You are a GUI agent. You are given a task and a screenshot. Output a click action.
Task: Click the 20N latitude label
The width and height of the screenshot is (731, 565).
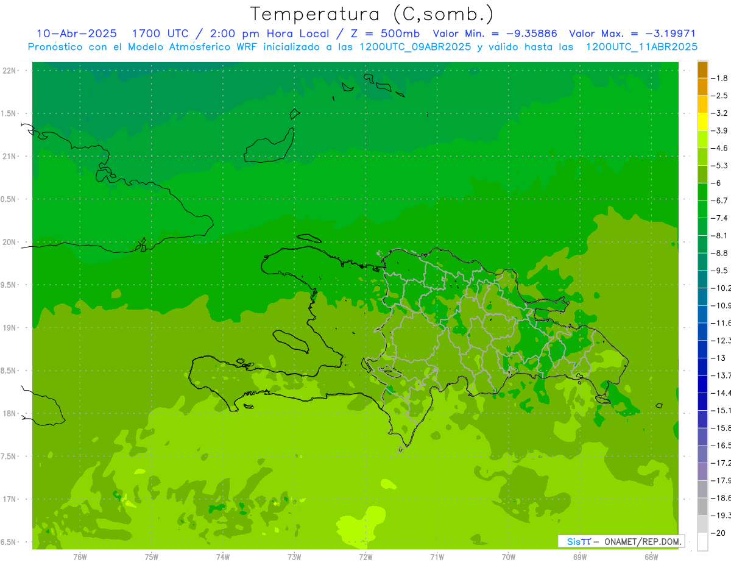pos(10,242)
